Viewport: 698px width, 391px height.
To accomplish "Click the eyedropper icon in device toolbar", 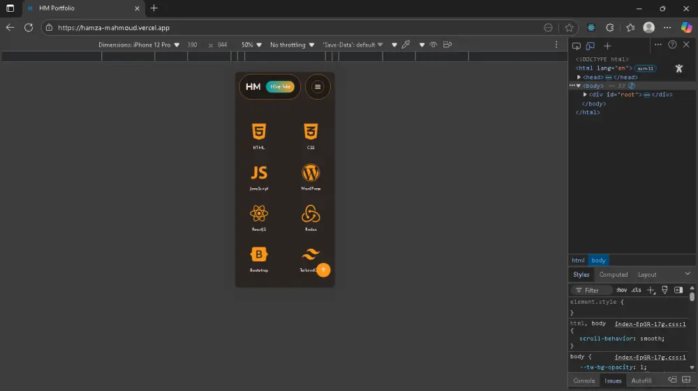I will click(406, 45).
